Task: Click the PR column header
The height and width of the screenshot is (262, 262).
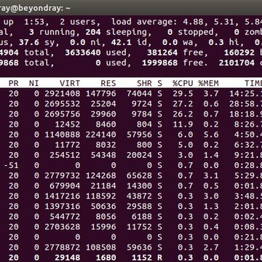Action: (14, 84)
